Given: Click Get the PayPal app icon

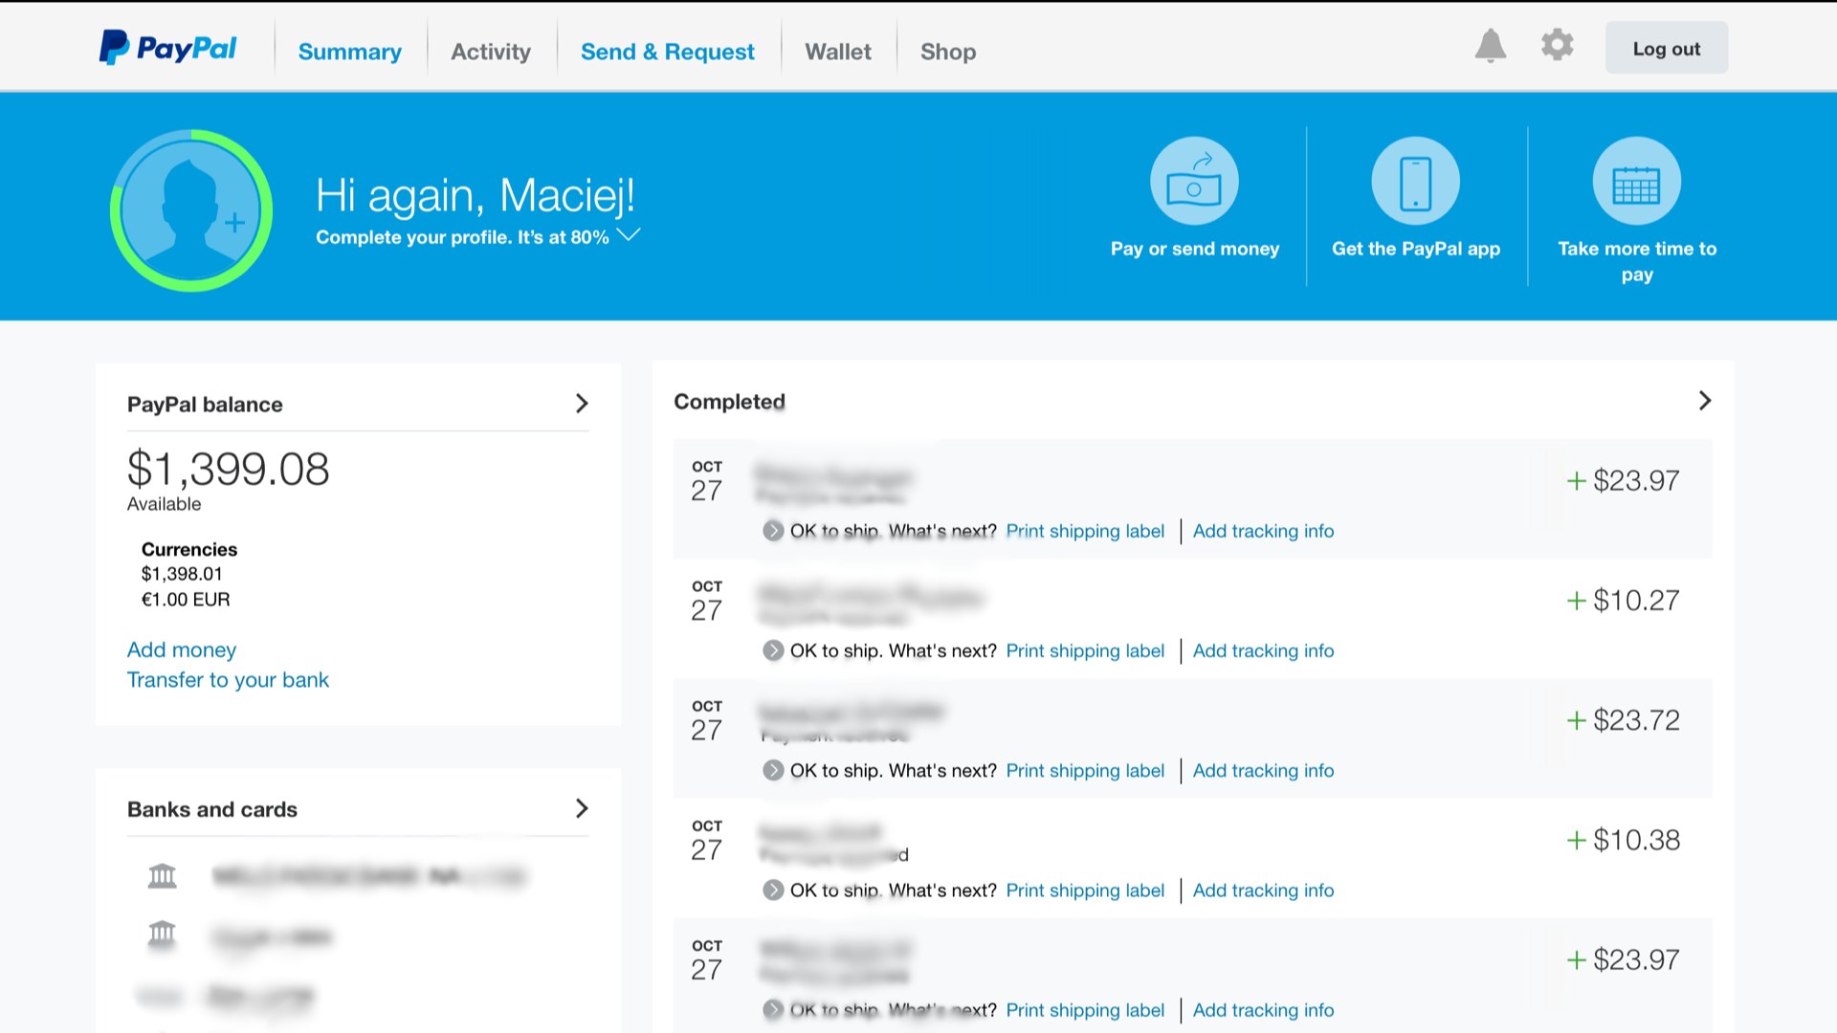Looking at the screenshot, I should [1415, 181].
